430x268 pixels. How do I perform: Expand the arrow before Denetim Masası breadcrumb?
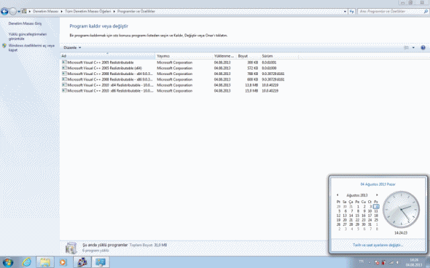coord(30,11)
